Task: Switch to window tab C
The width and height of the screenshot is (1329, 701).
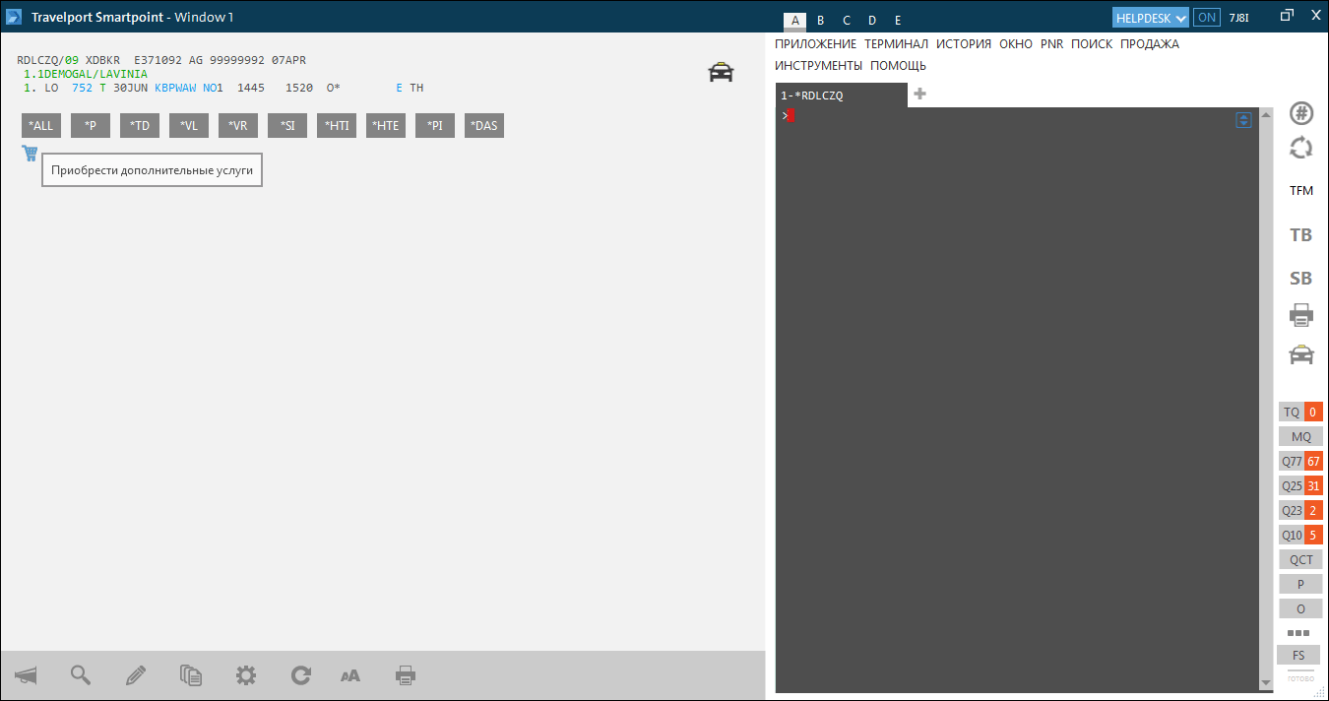Action: [x=847, y=20]
